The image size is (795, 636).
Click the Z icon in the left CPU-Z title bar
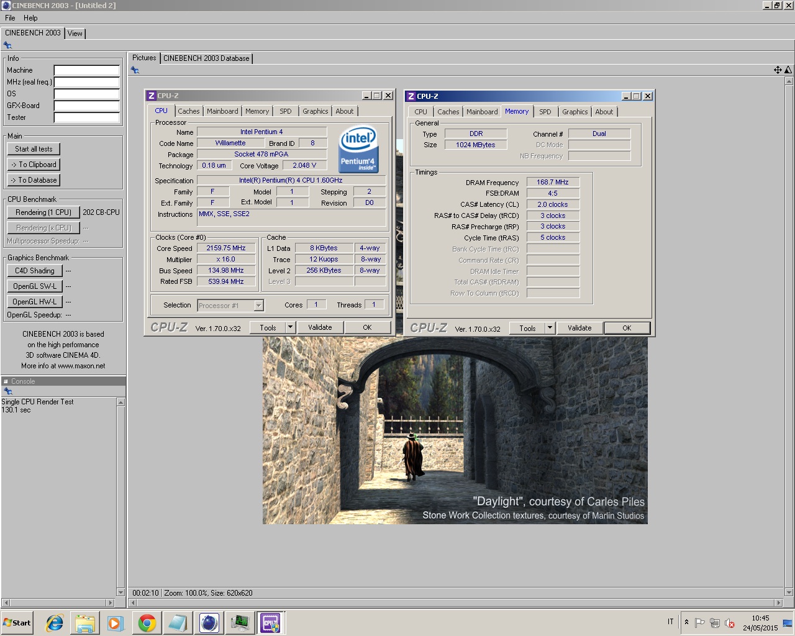pyautogui.click(x=151, y=96)
